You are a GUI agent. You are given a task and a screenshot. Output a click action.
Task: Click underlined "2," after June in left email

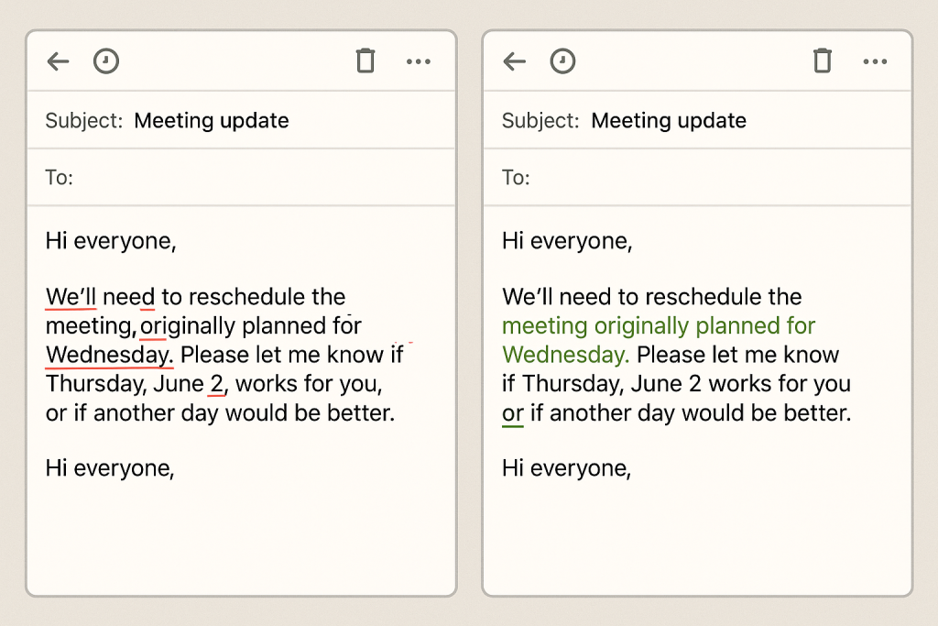point(218,384)
